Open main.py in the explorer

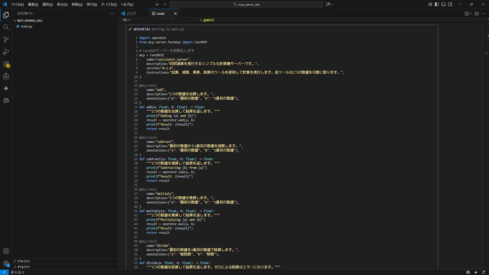26,26
